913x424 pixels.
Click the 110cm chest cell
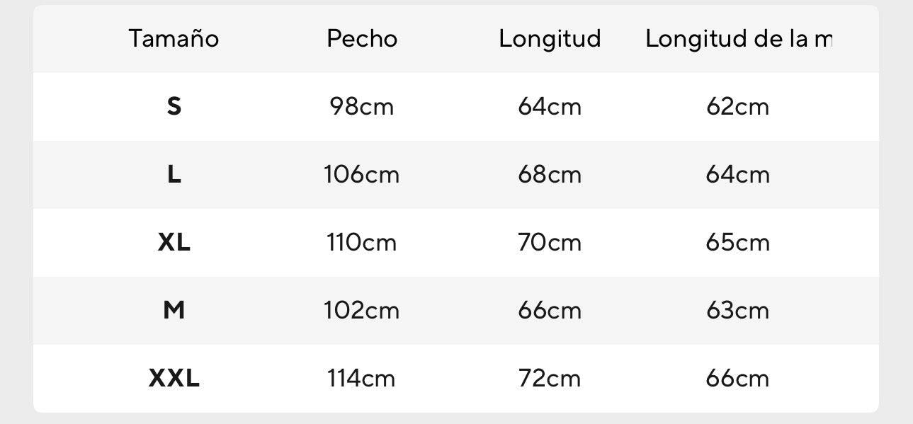click(x=361, y=243)
